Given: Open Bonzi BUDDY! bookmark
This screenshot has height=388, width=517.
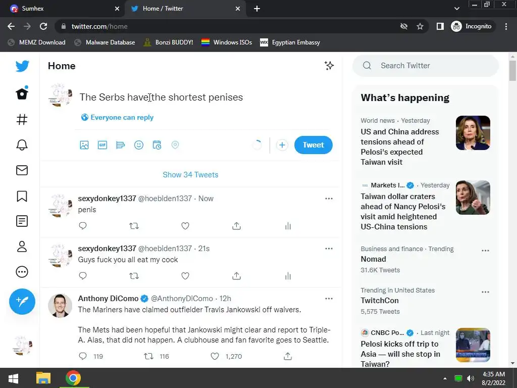Looking at the screenshot, I should tap(169, 42).
